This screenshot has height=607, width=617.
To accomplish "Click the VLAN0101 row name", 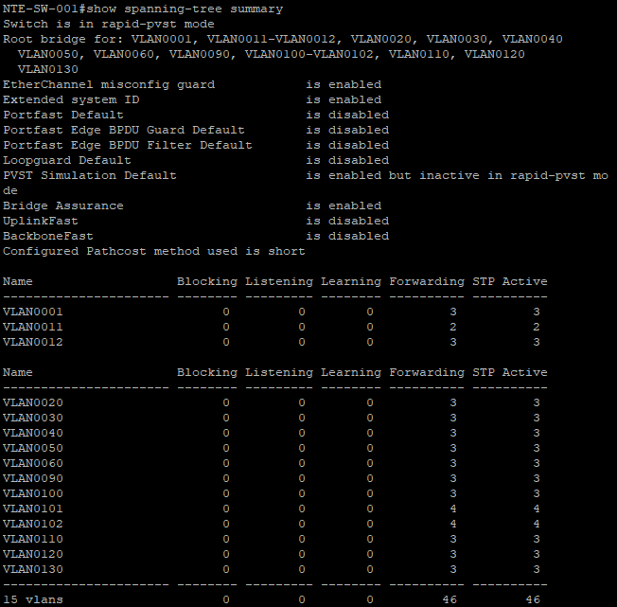I will click(x=33, y=509).
